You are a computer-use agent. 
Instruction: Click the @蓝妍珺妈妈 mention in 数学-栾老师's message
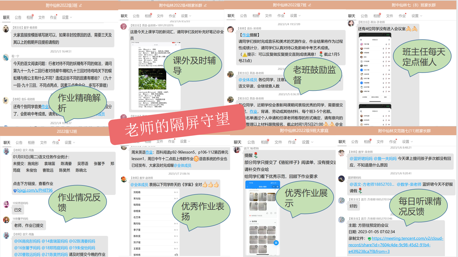coord(361,159)
